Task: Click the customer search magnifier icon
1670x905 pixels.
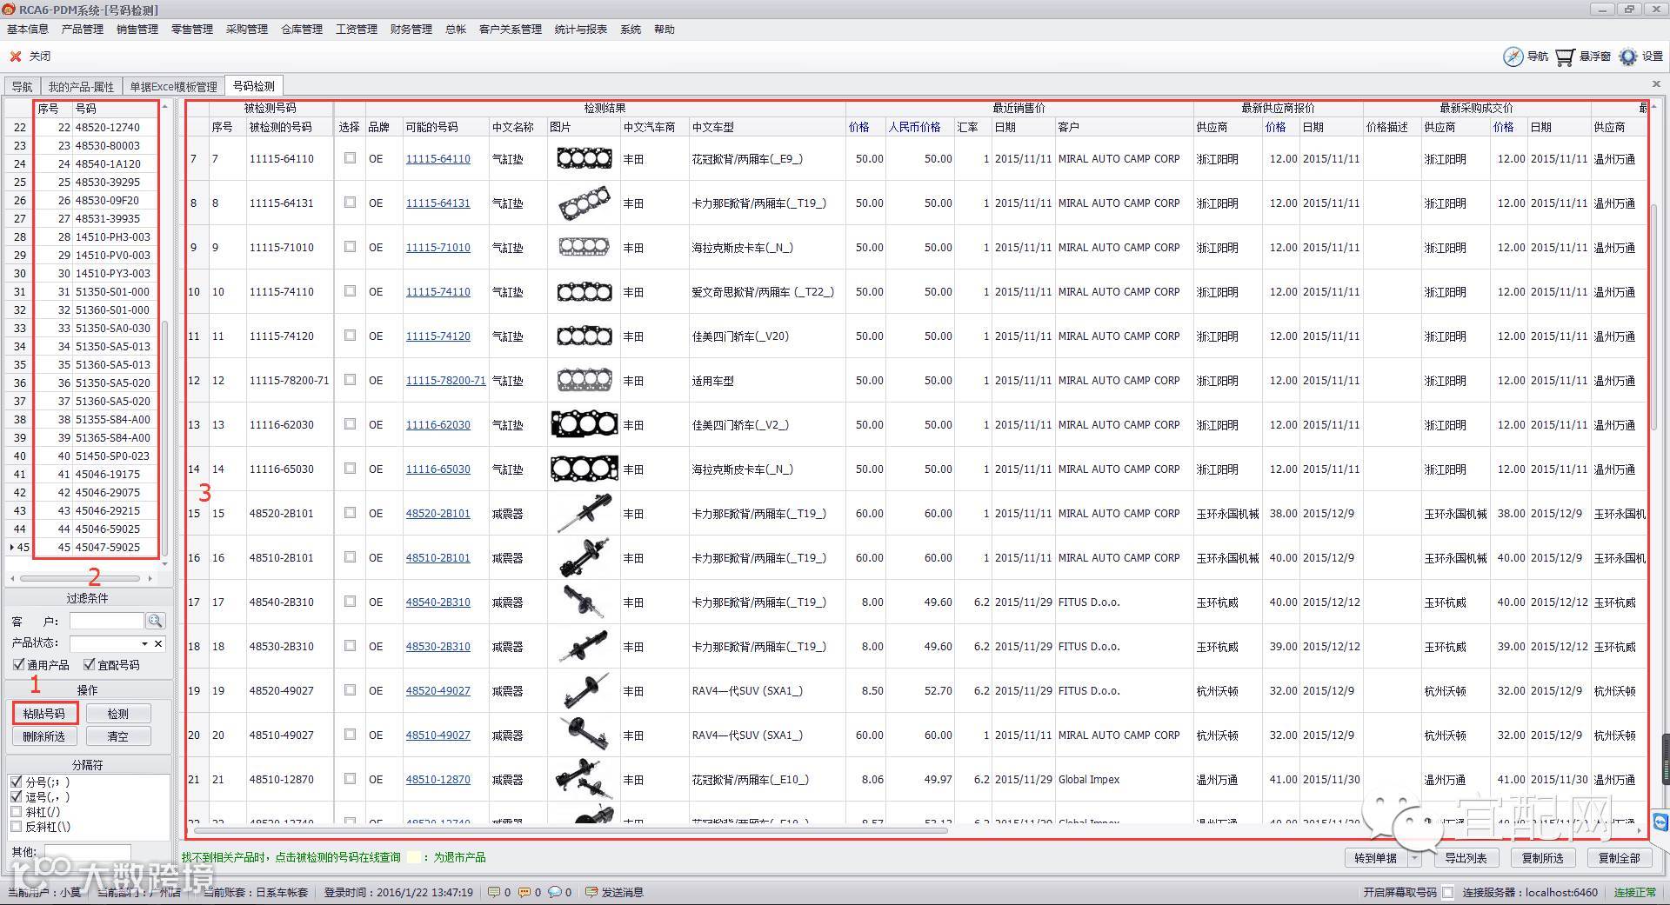Action: [x=156, y=621]
